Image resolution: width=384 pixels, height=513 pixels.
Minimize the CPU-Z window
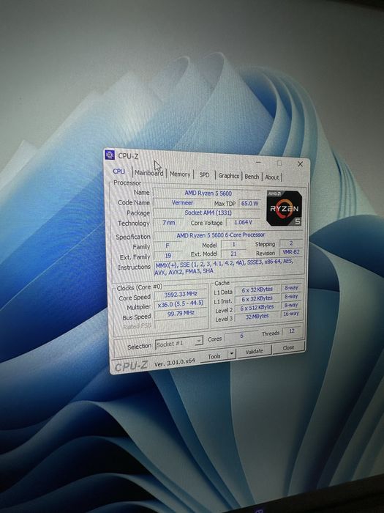(x=258, y=162)
